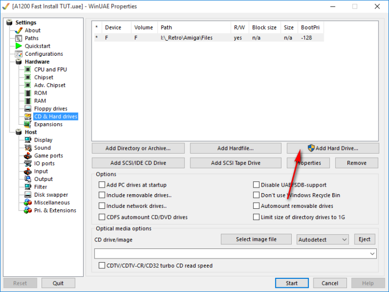Screen dimensions: 389x292
Task: Click the Remove button
Action: pos(357,163)
